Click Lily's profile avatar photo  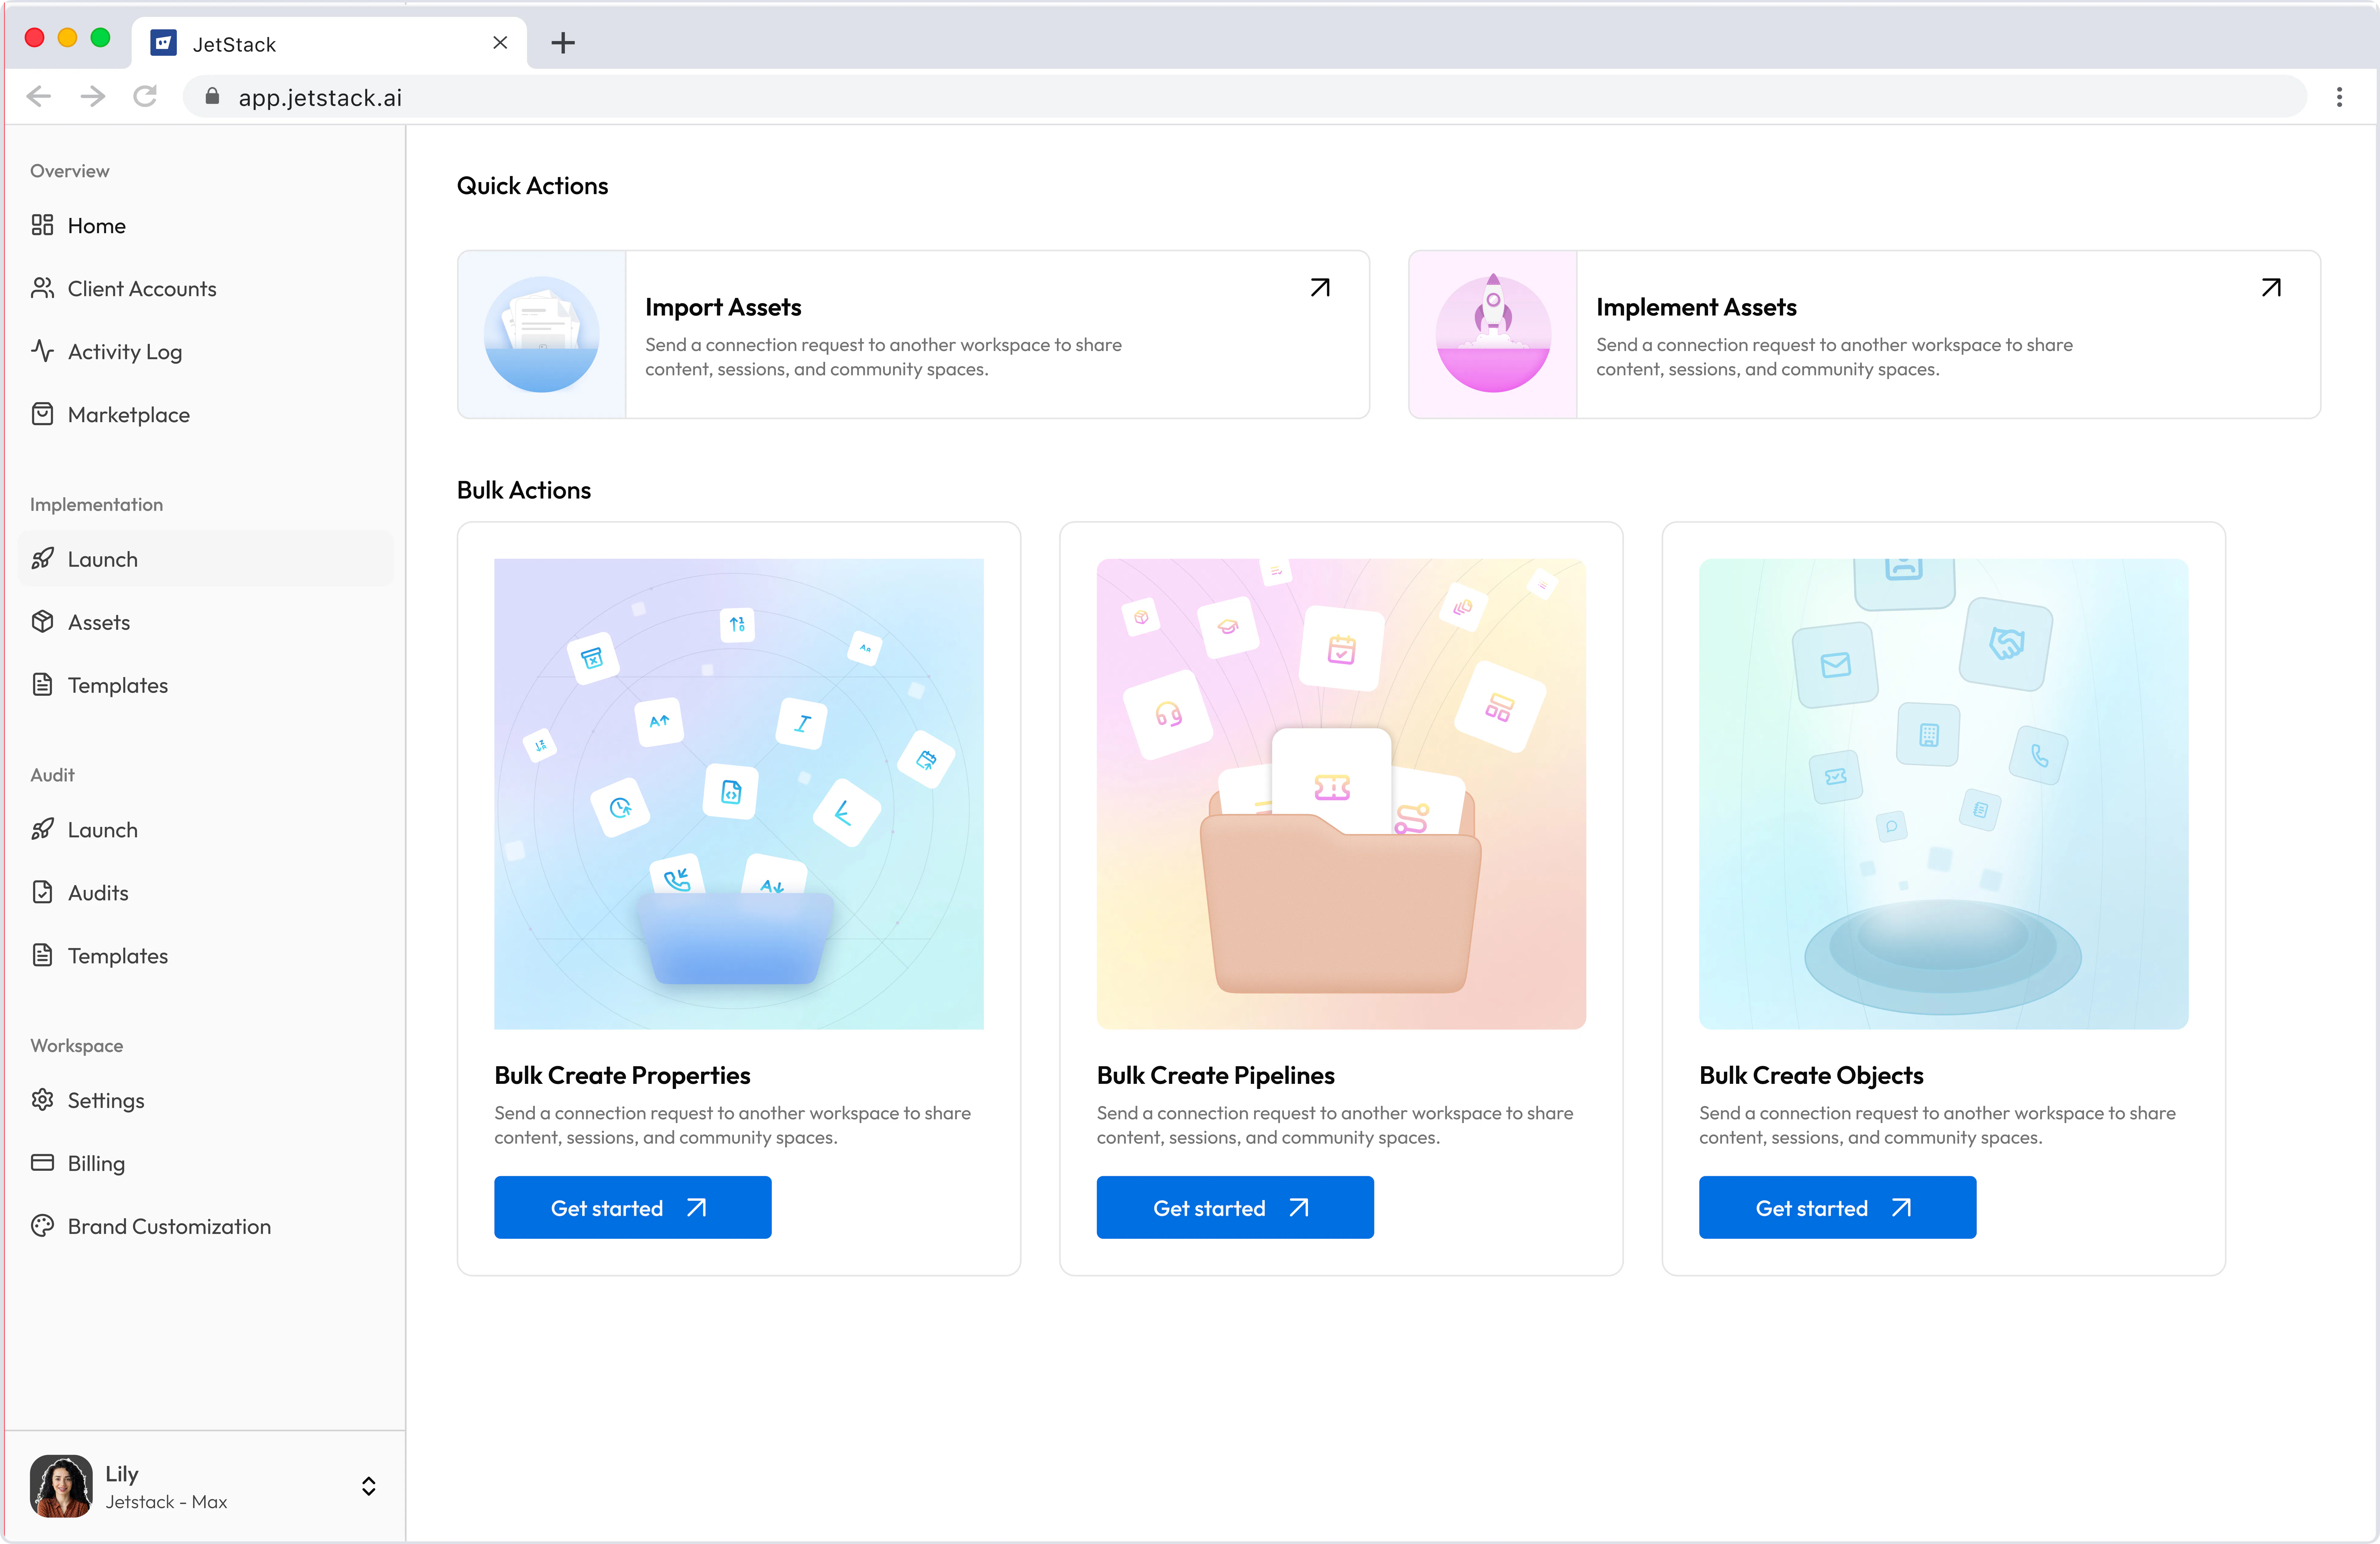(x=61, y=1486)
